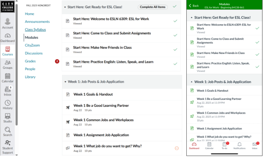Open Discussions in course navigation

[x=34, y=53]
